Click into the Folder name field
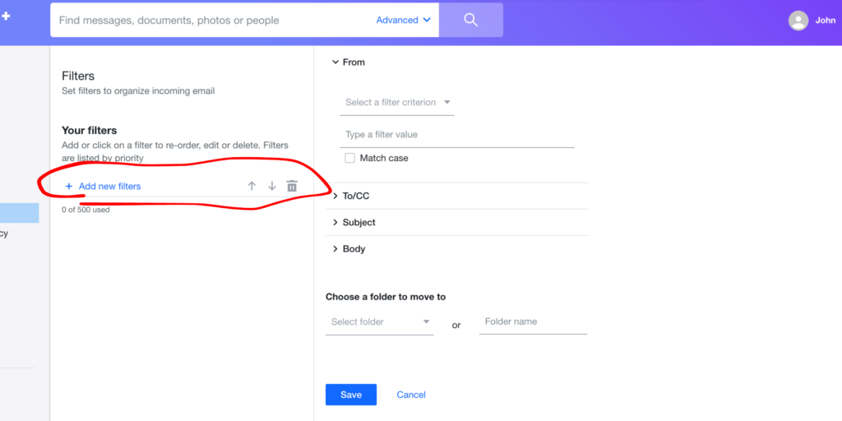 [x=533, y=322]
